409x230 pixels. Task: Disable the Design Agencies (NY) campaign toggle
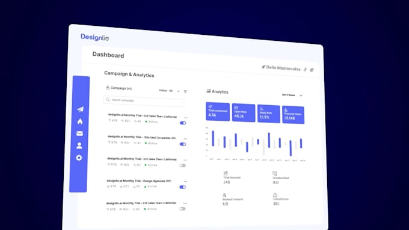(x=183, y=187)
